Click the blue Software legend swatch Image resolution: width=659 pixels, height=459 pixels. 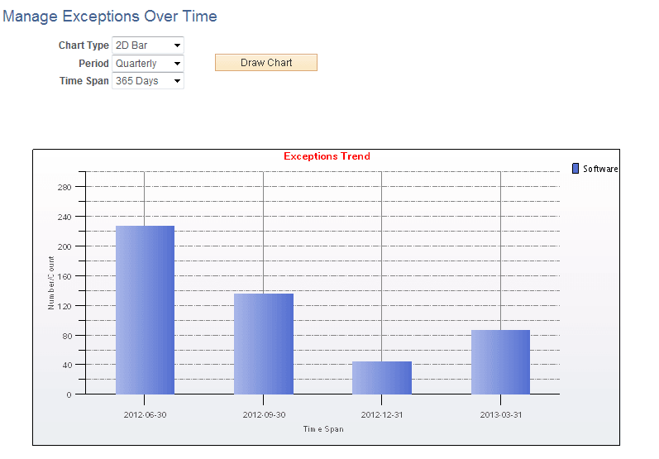[575, 169]
